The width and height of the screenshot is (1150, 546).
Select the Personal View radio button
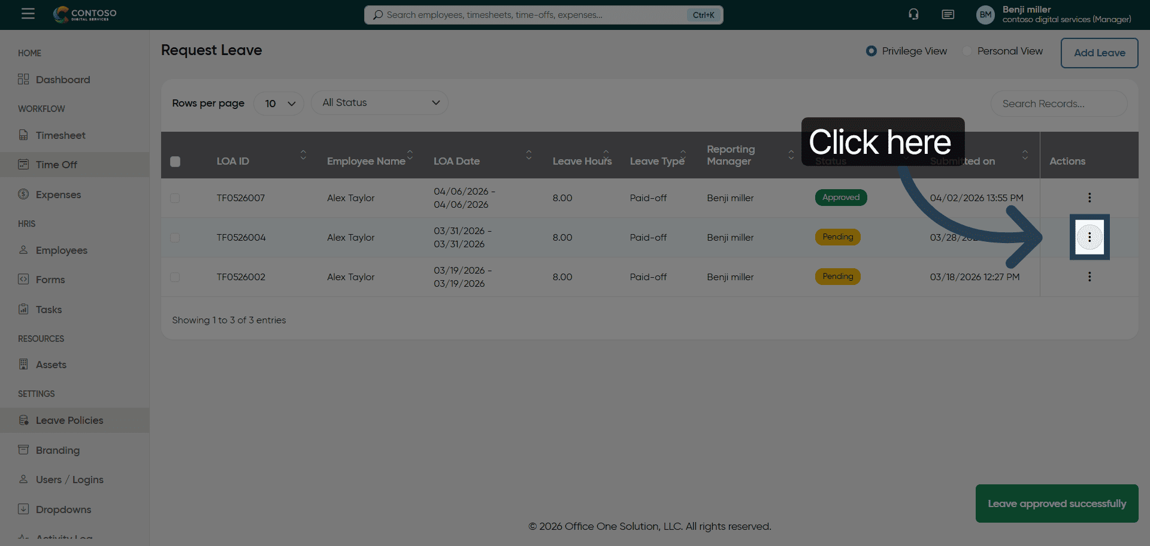967,51
